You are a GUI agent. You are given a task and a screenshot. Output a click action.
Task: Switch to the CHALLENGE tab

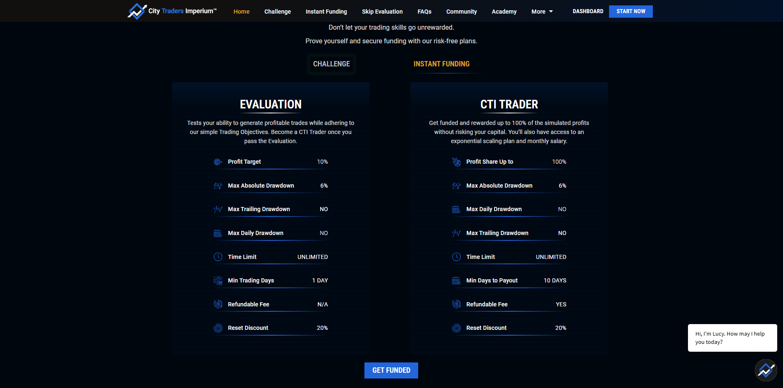click(331, 64)
